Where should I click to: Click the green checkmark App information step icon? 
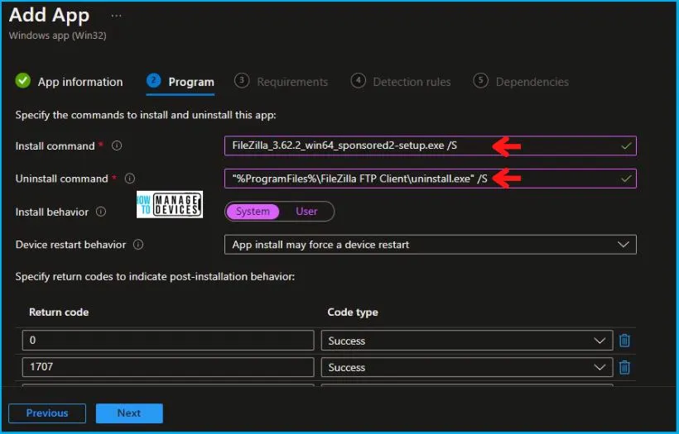click(23, 81)
